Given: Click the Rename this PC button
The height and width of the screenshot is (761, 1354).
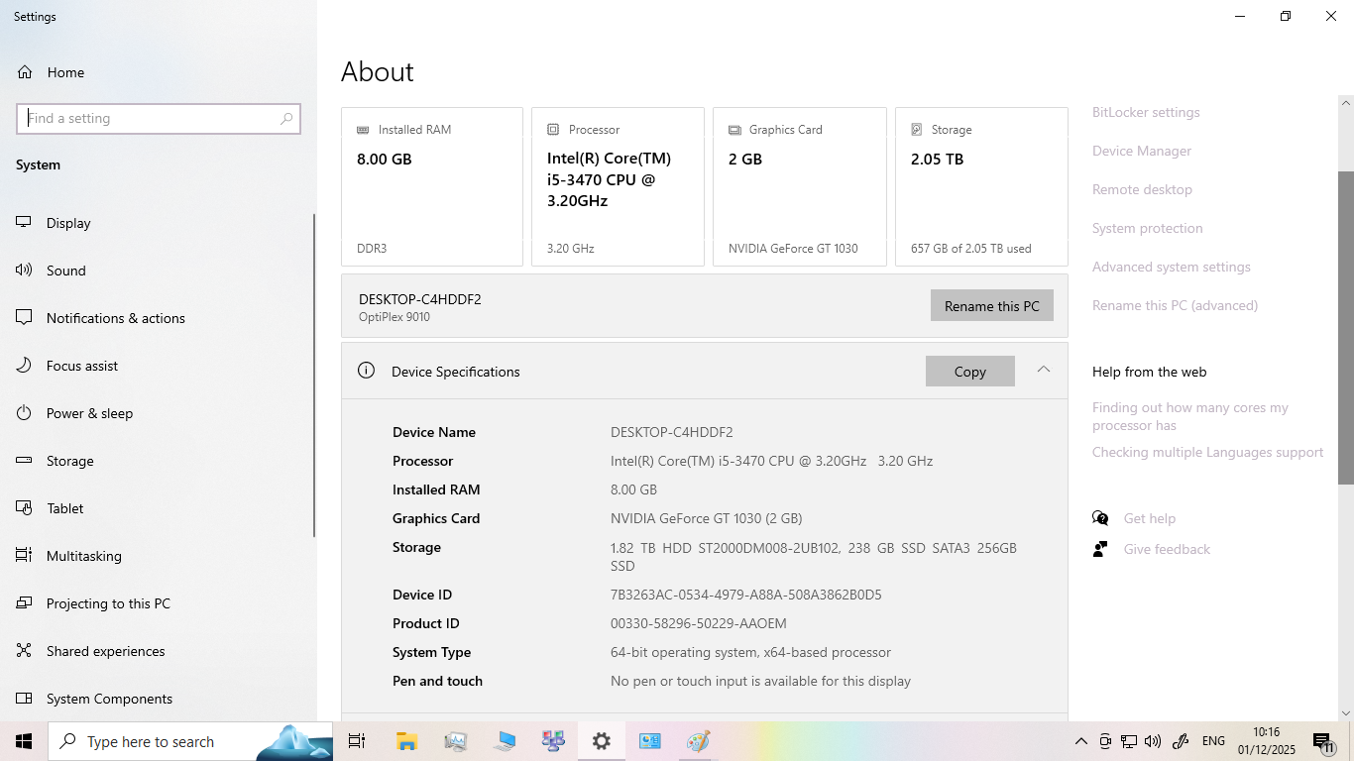Looking at the screenshot, I should click(991, 306).
